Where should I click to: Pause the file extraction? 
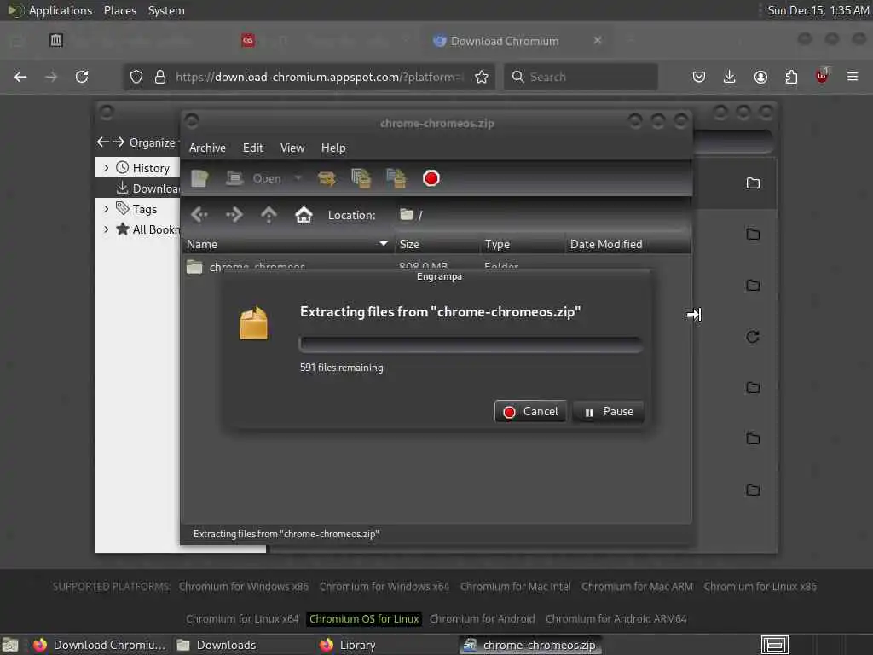608,412
